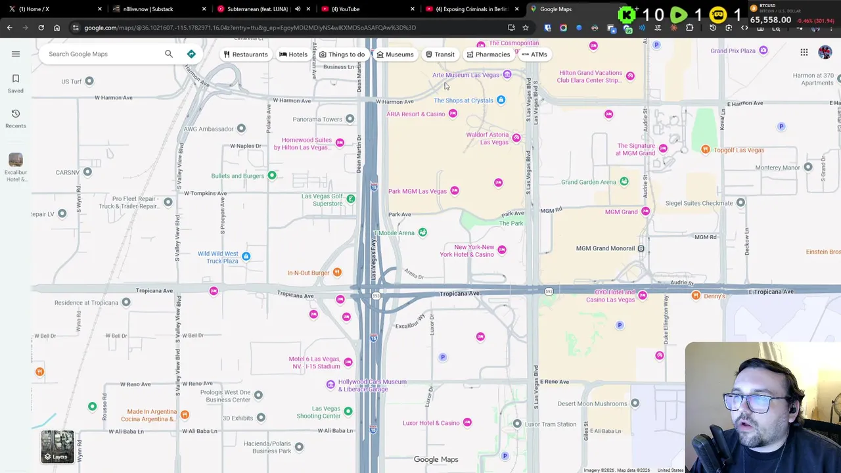Click the OYO Hotel and Casino pin
This screenshot has width=841, height=473.
(643, 296)
